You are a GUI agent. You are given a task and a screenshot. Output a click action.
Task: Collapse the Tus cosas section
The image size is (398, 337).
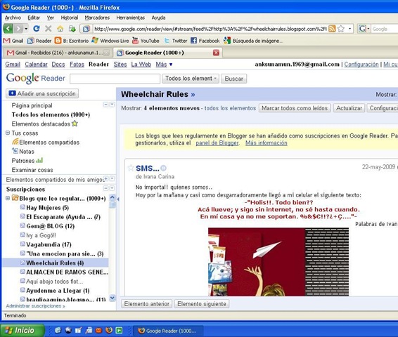pyautogui.click(x=8, y=133)
